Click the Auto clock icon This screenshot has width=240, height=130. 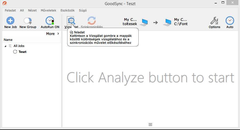(x=230, y=21)
